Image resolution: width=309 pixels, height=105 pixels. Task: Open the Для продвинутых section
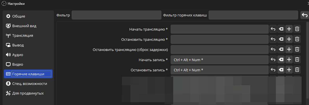[28, 93]
